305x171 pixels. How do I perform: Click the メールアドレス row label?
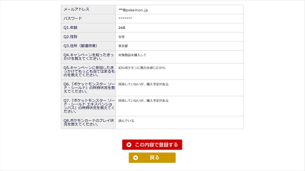[76, 9]
